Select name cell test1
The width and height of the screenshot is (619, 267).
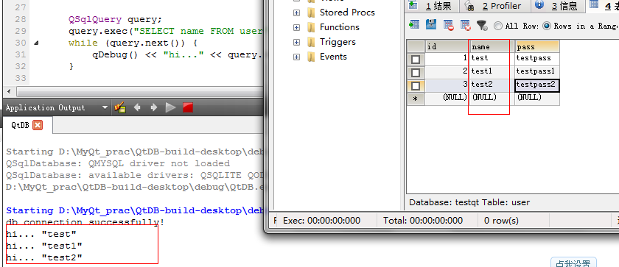(x=492, y=71)
